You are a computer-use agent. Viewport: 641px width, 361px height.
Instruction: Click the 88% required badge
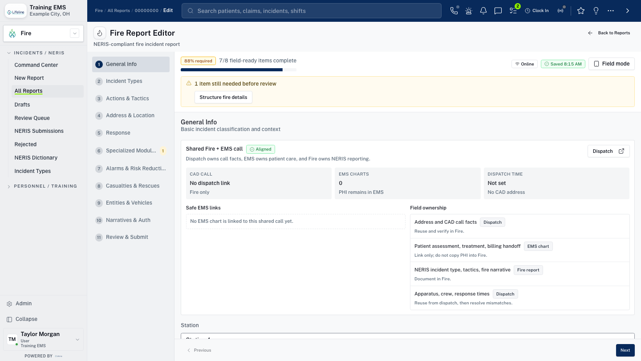(x=198, y=61)
